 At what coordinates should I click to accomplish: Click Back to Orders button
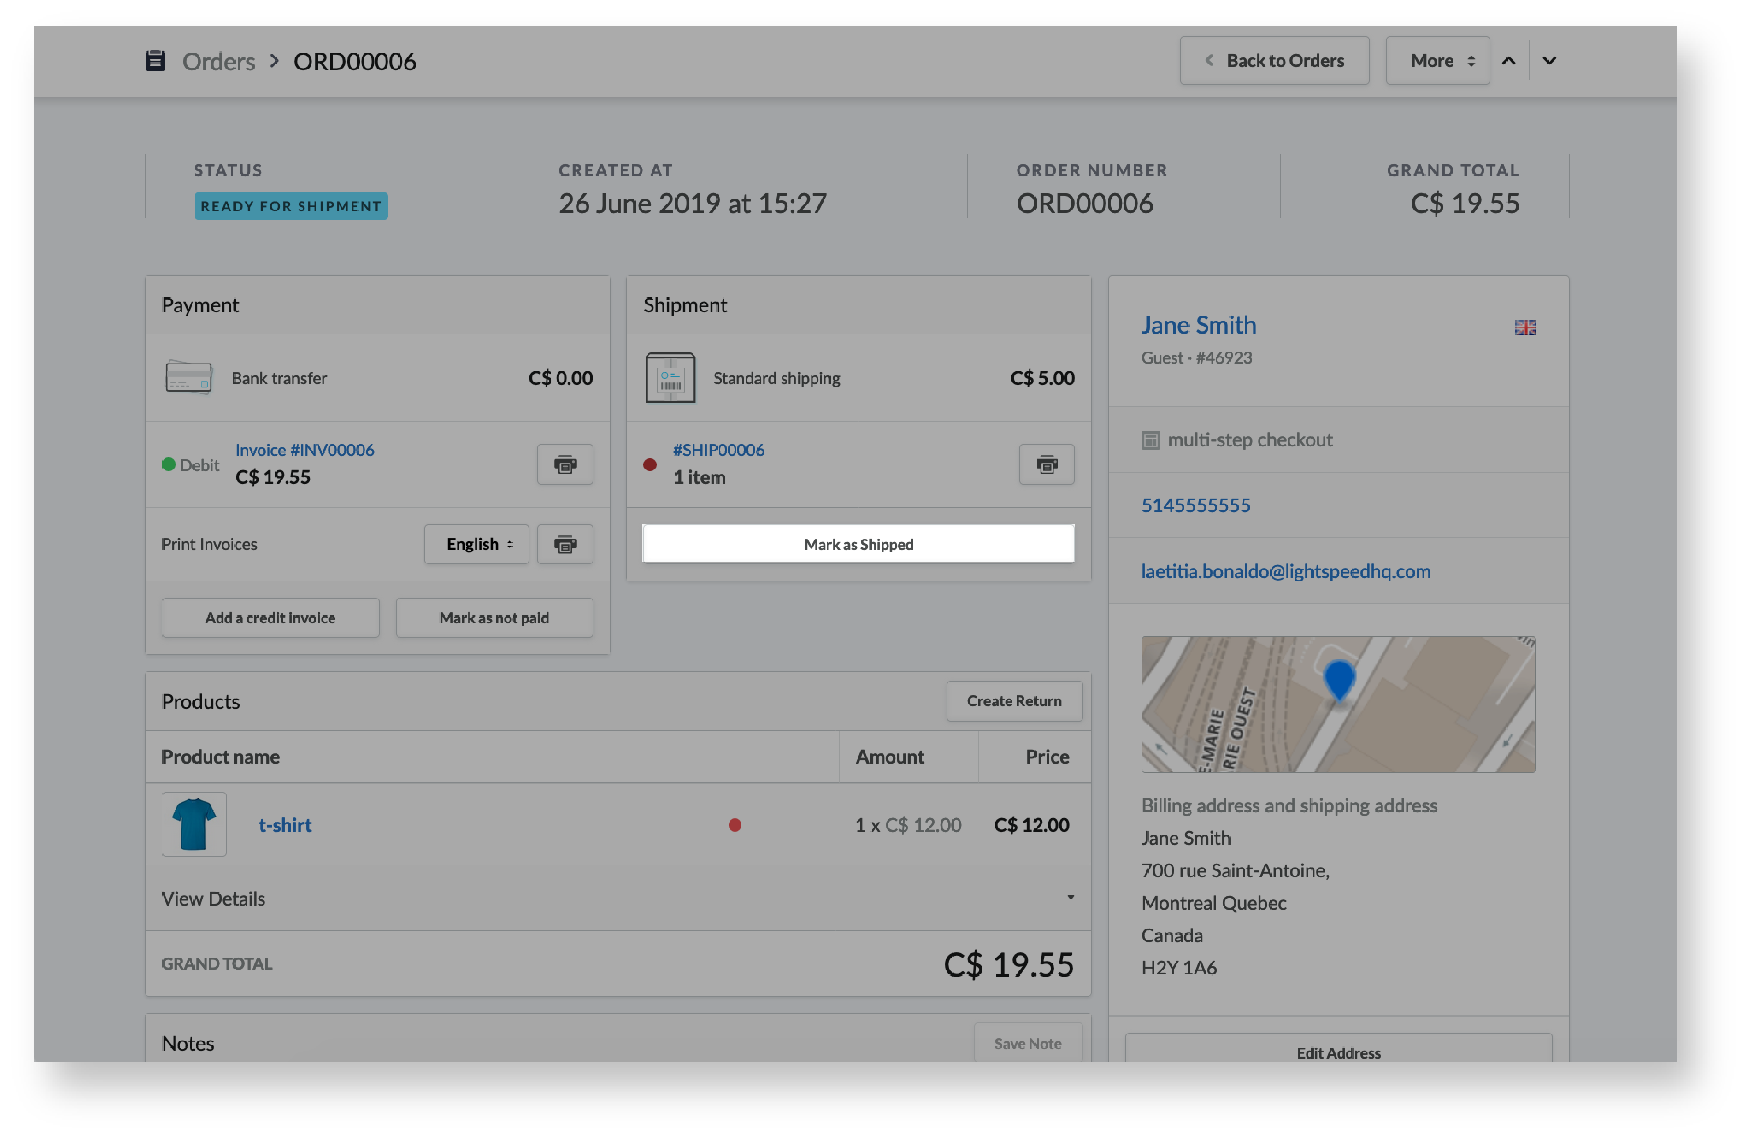(1274, 61)
